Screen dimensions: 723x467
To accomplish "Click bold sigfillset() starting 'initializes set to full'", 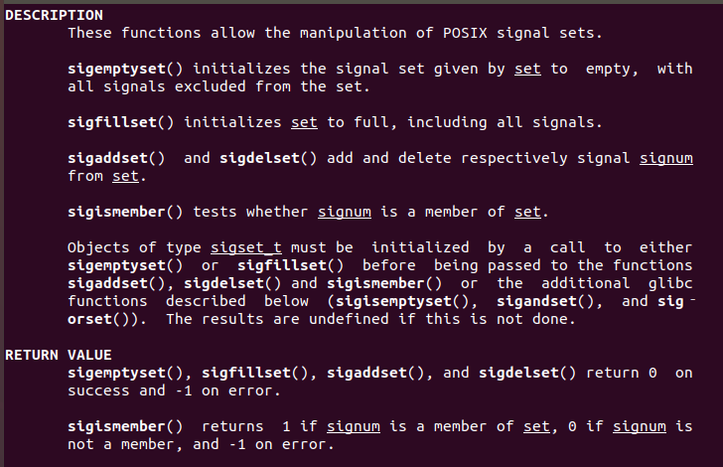I will pyautogui.click(x=121, y=122).
